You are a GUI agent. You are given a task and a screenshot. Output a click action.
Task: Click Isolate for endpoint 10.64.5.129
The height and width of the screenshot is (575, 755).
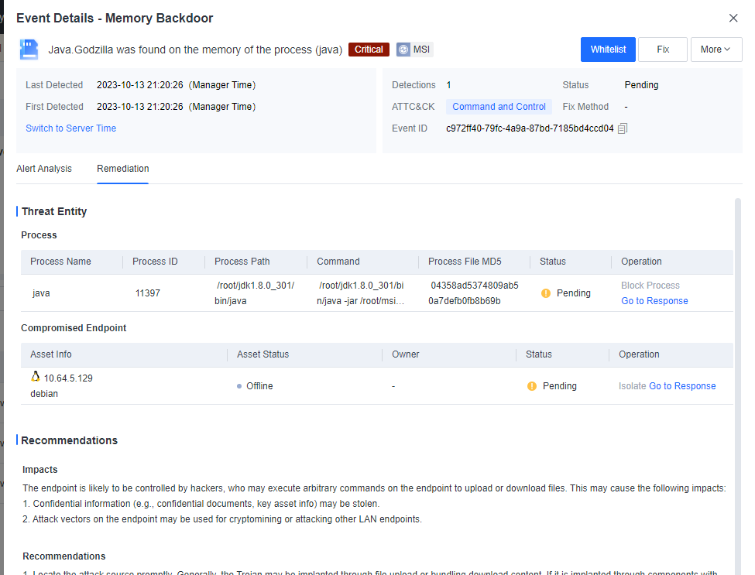coord(632,386)
